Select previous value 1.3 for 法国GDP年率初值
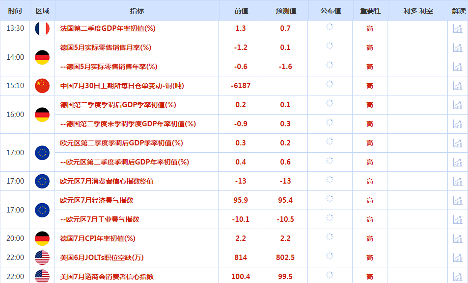 [x=241, y=28]
